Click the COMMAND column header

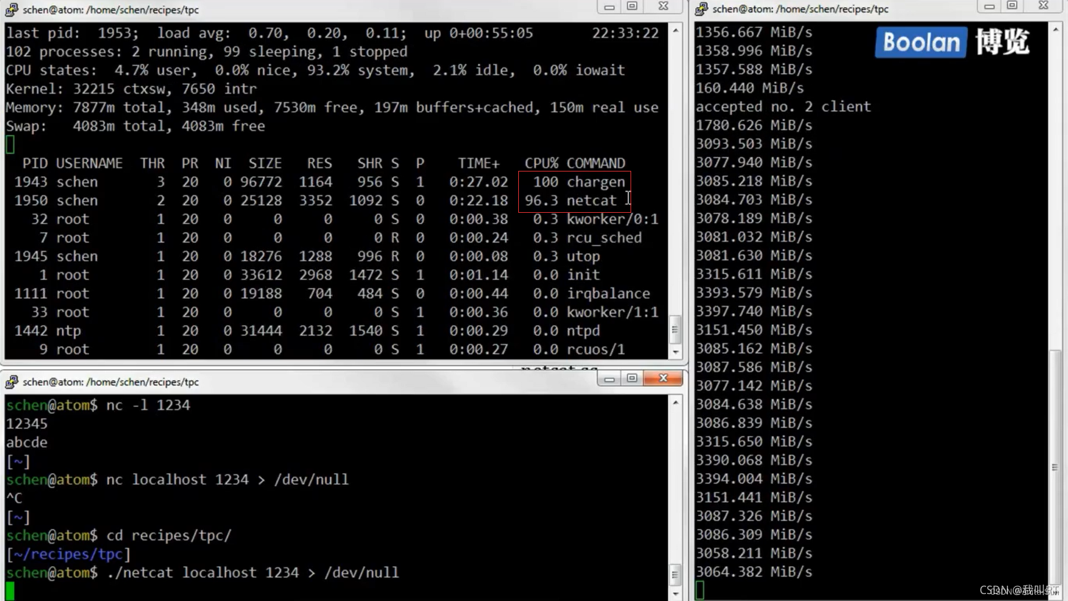pos(596,163)
